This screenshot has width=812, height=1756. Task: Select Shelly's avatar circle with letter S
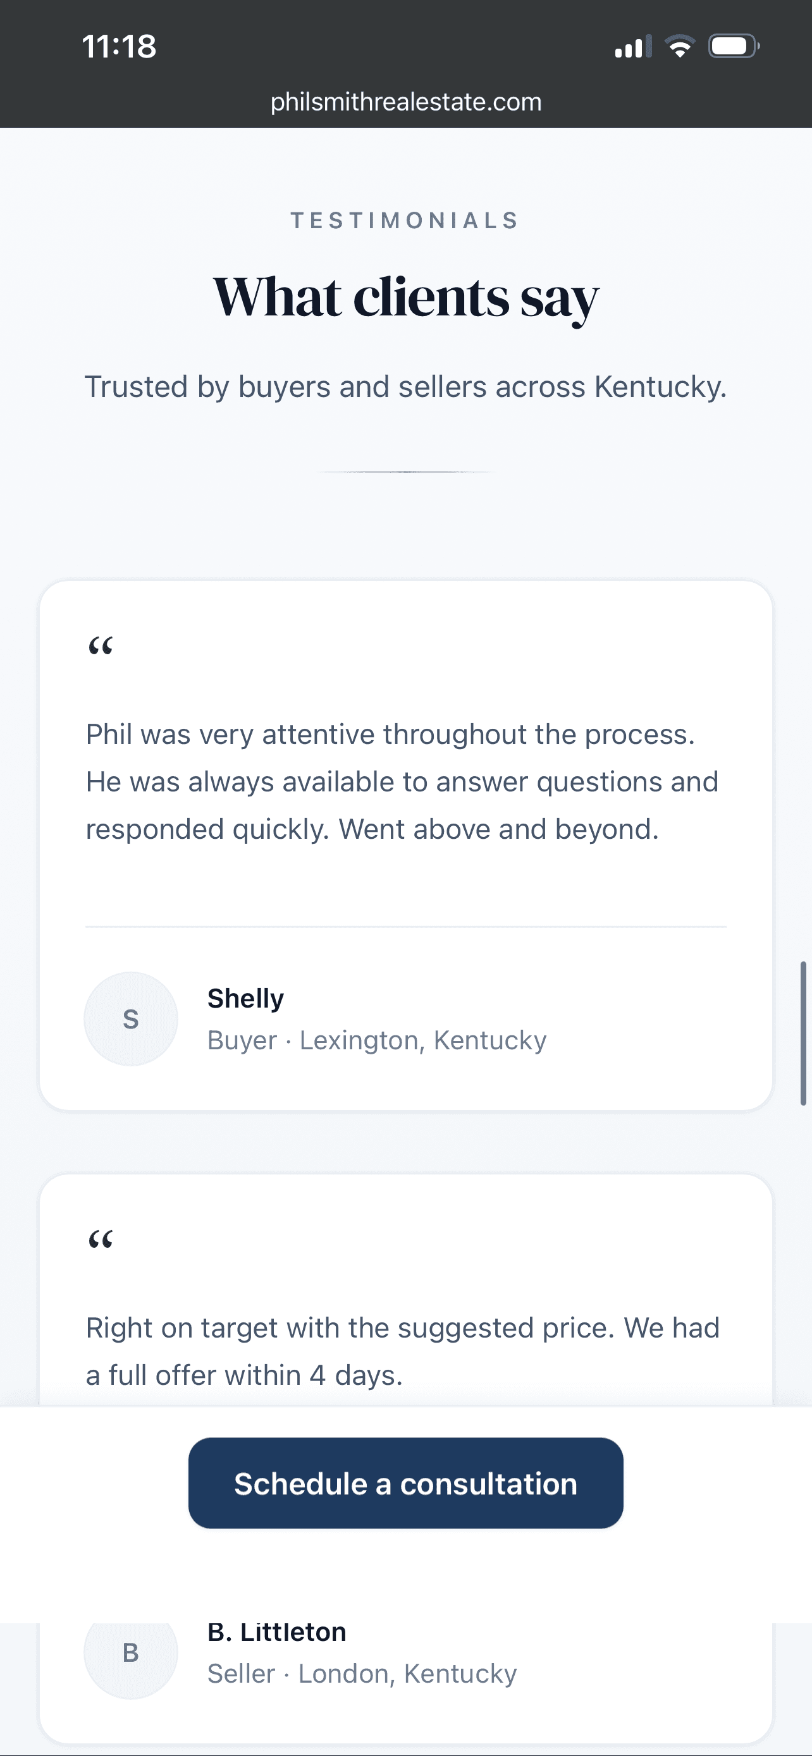pos(130,1018)
